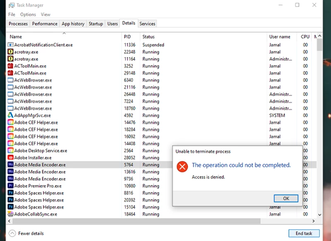Click the End task button

pos(304,233)
